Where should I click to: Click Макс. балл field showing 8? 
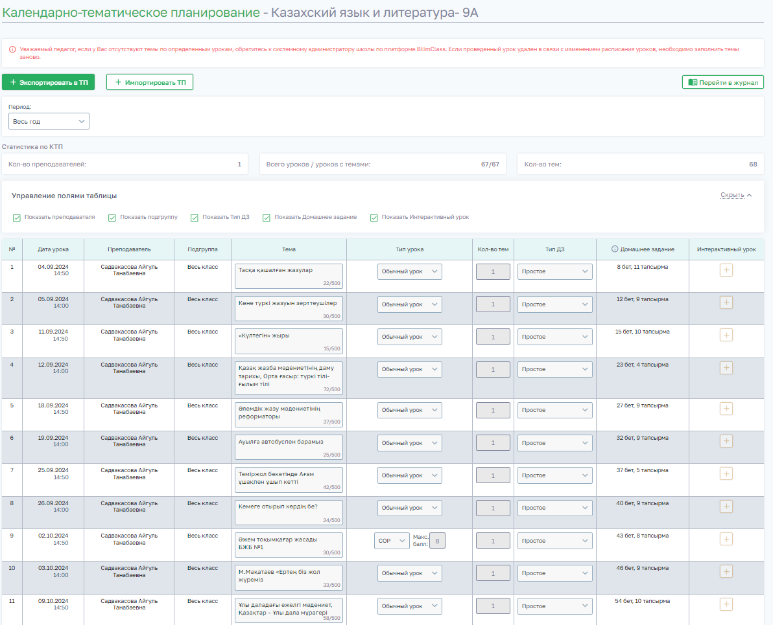click(x=438, y=541)
